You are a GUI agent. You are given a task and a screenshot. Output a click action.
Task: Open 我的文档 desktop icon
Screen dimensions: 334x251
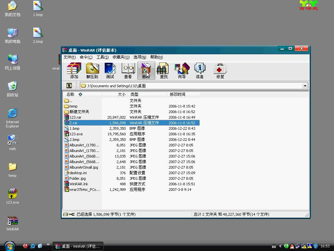pos(13,9)
